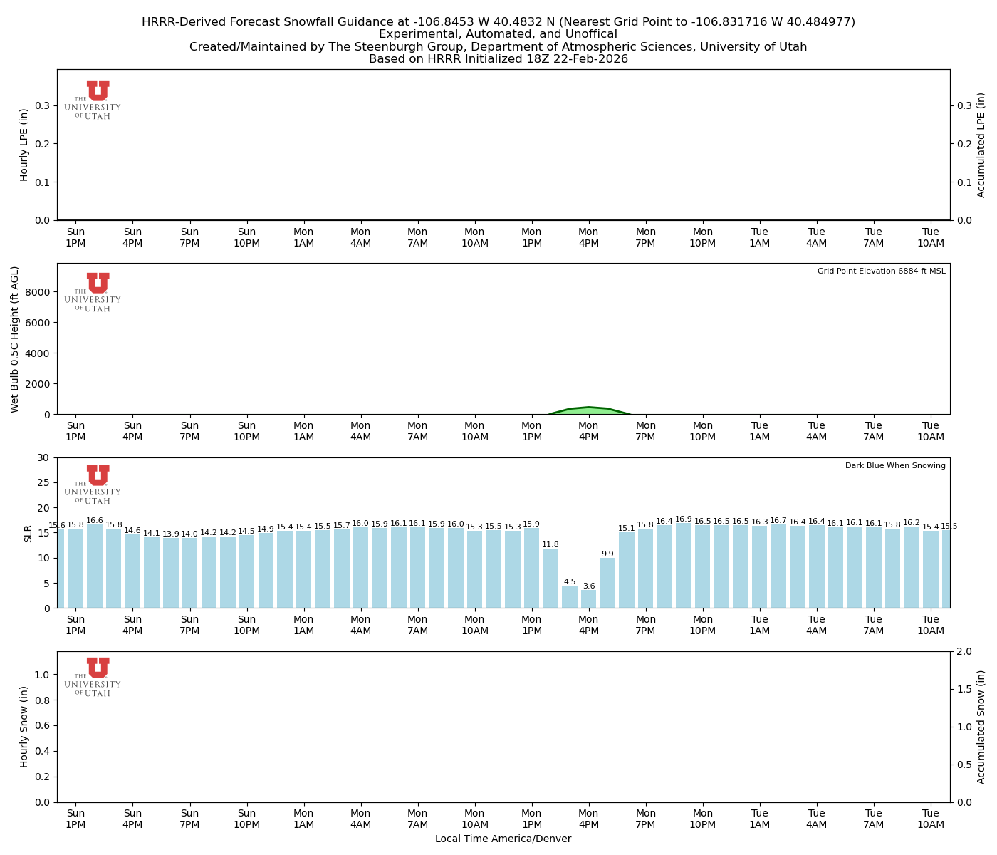Select the tallest SLR bar labeled 16.9
997x855 pixels.
[684, 566]
